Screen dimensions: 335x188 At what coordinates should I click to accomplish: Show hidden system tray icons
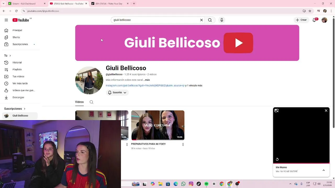290,184
